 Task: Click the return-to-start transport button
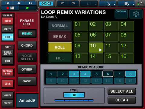(x=7, y=3)
